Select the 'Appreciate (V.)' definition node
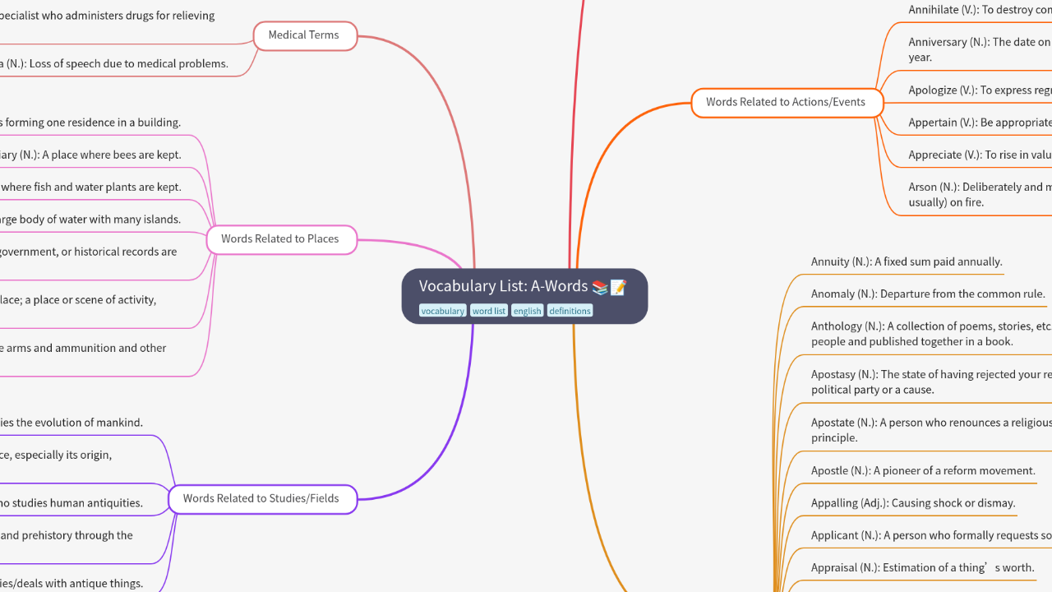Viewport: 1052px width, 592px height. coord(980,155)
